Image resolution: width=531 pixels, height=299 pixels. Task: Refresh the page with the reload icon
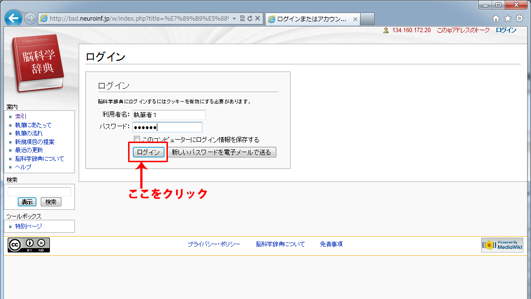[x=250, y=19]
